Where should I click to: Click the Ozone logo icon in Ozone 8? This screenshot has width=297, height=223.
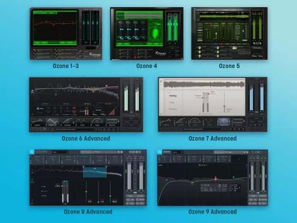32,152
